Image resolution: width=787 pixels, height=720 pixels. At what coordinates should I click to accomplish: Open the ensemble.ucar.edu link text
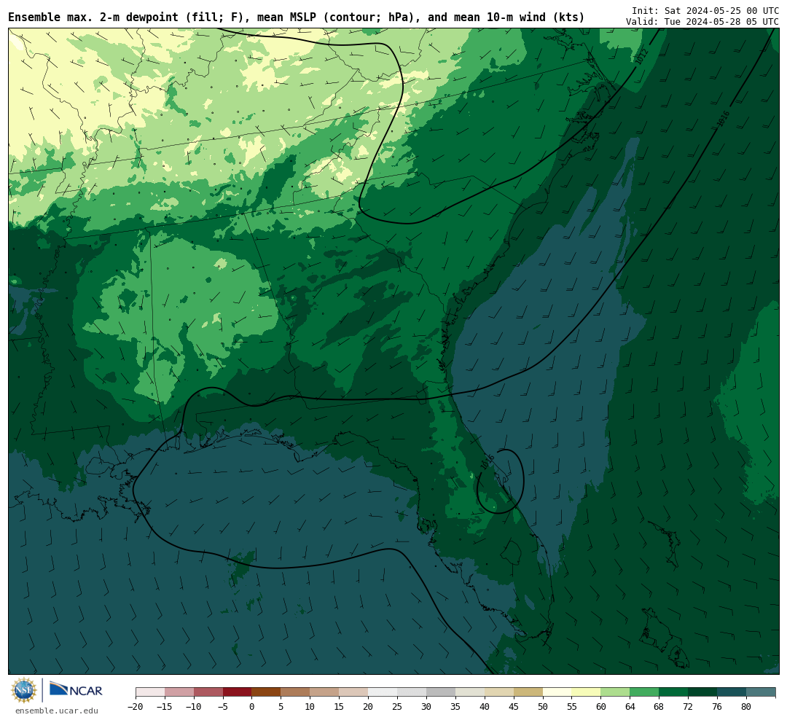(57, 711)
